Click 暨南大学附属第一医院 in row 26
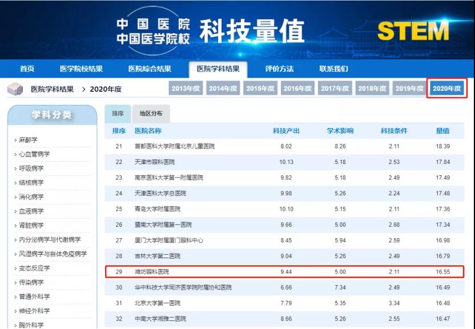Screen dimensions: 475x329 163,225
